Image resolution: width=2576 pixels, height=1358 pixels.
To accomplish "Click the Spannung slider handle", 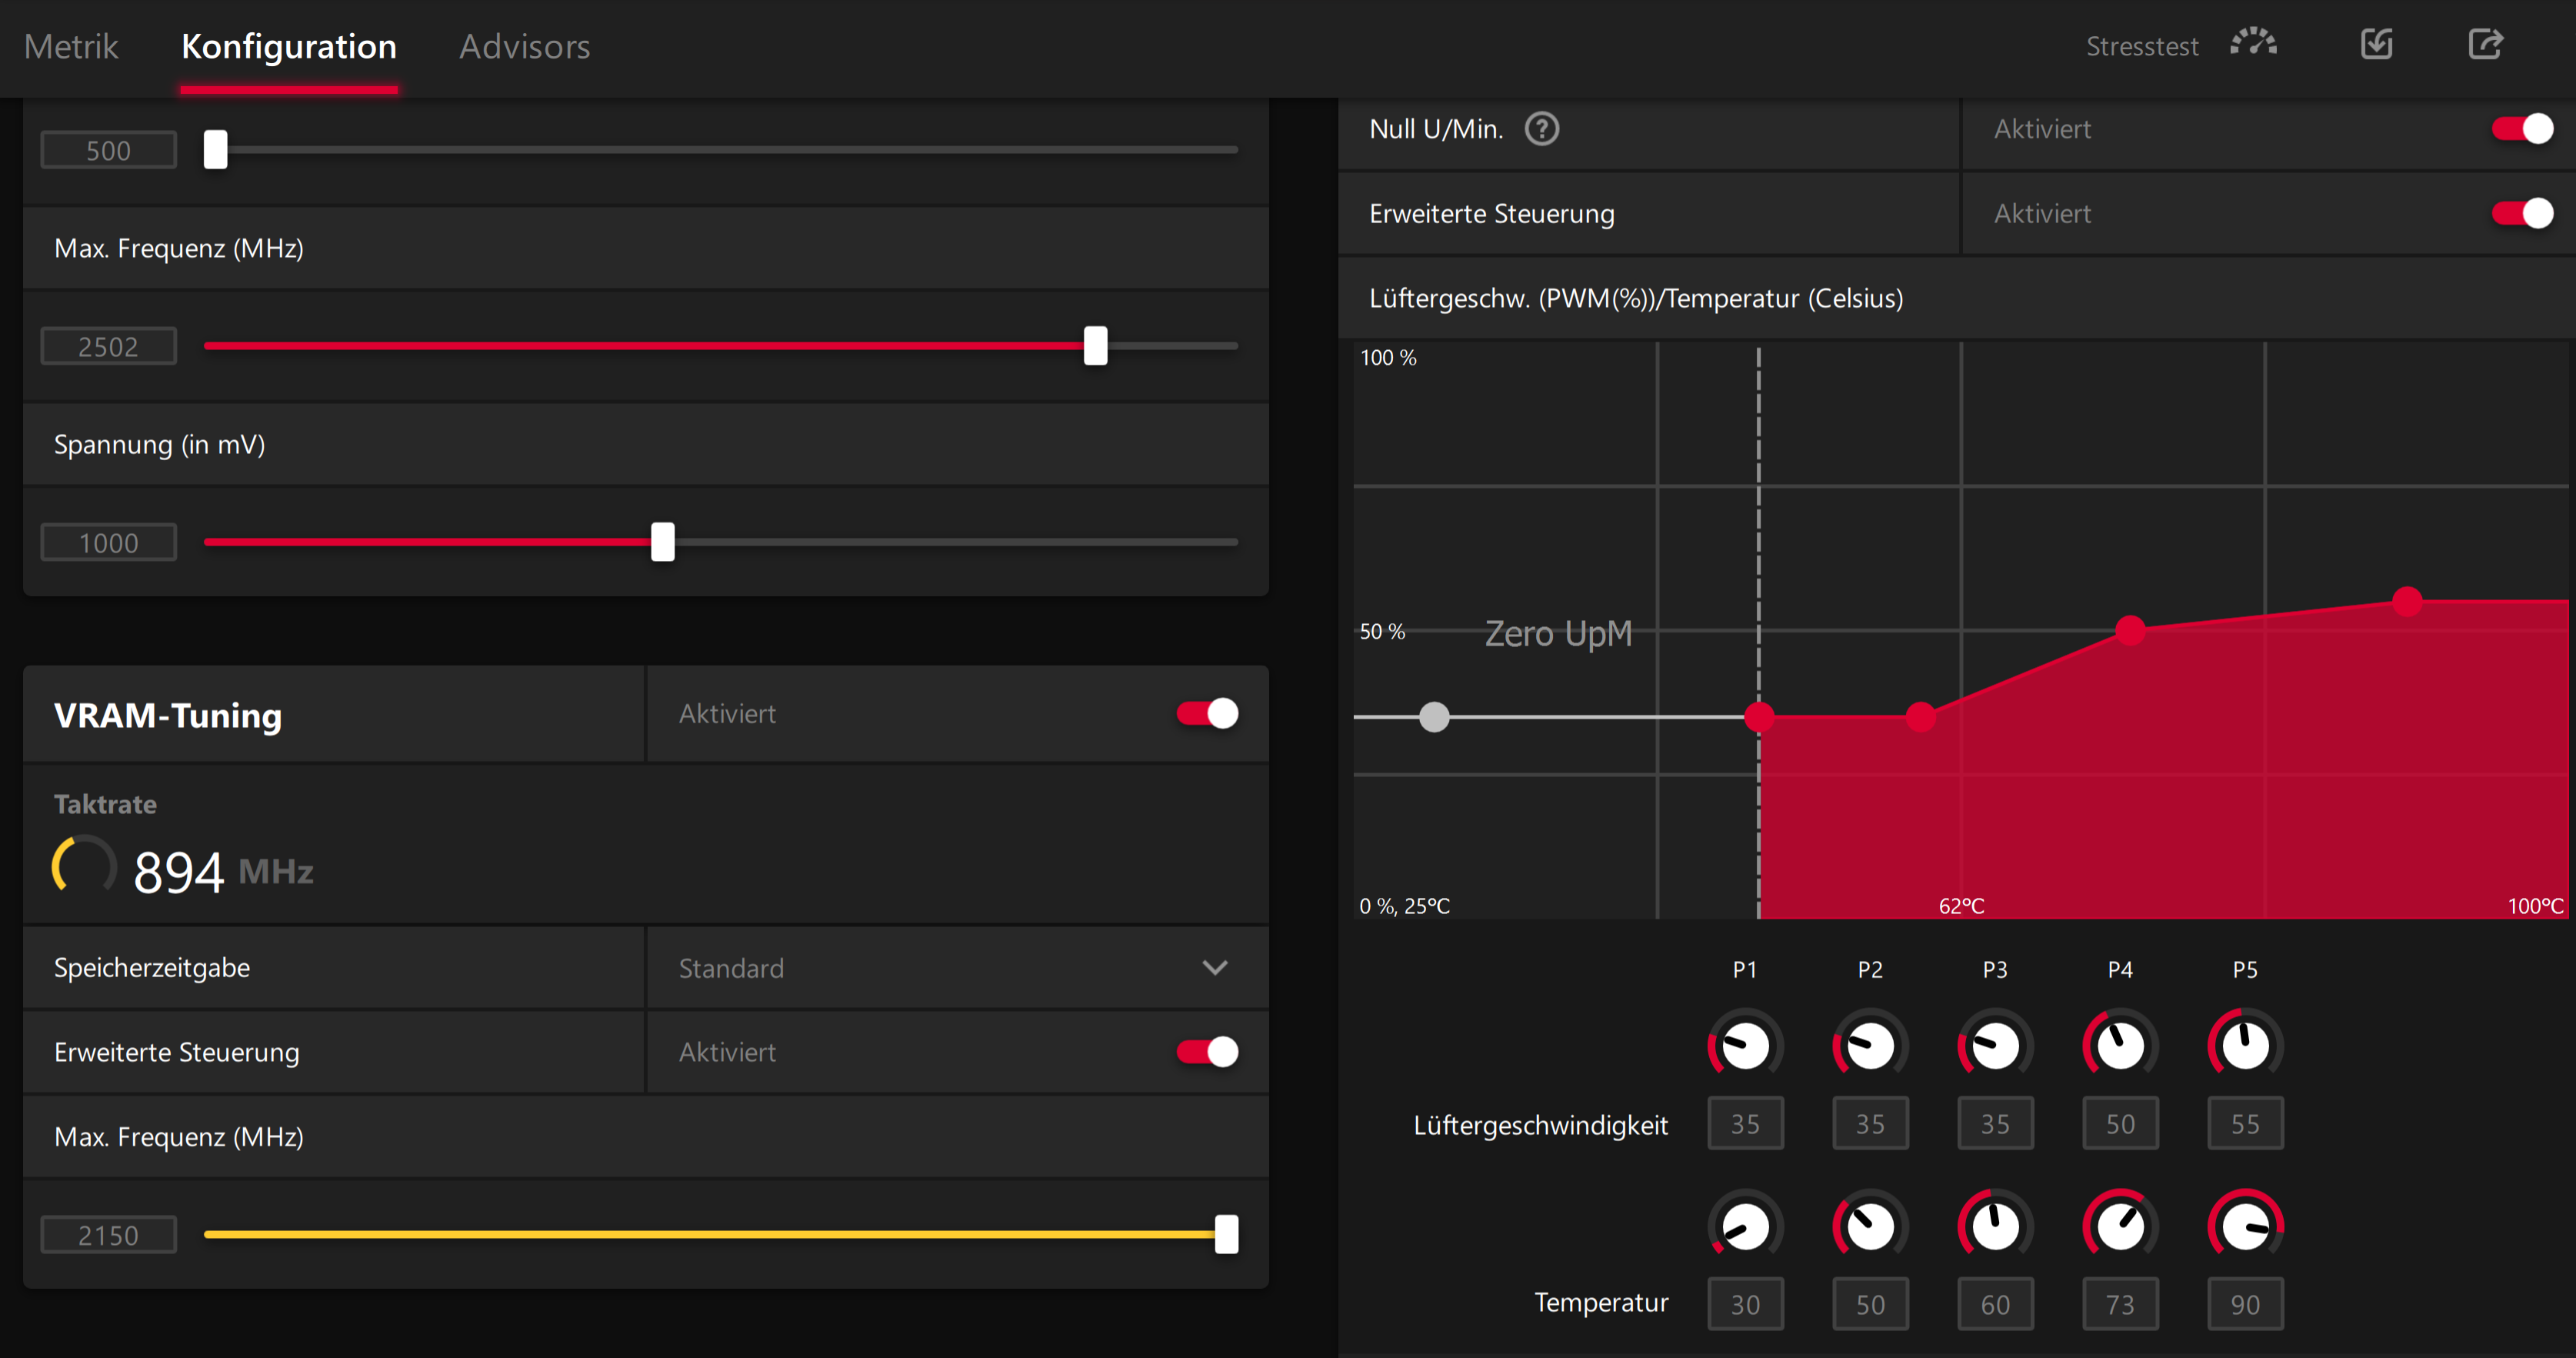I will [x=663, y=542].
